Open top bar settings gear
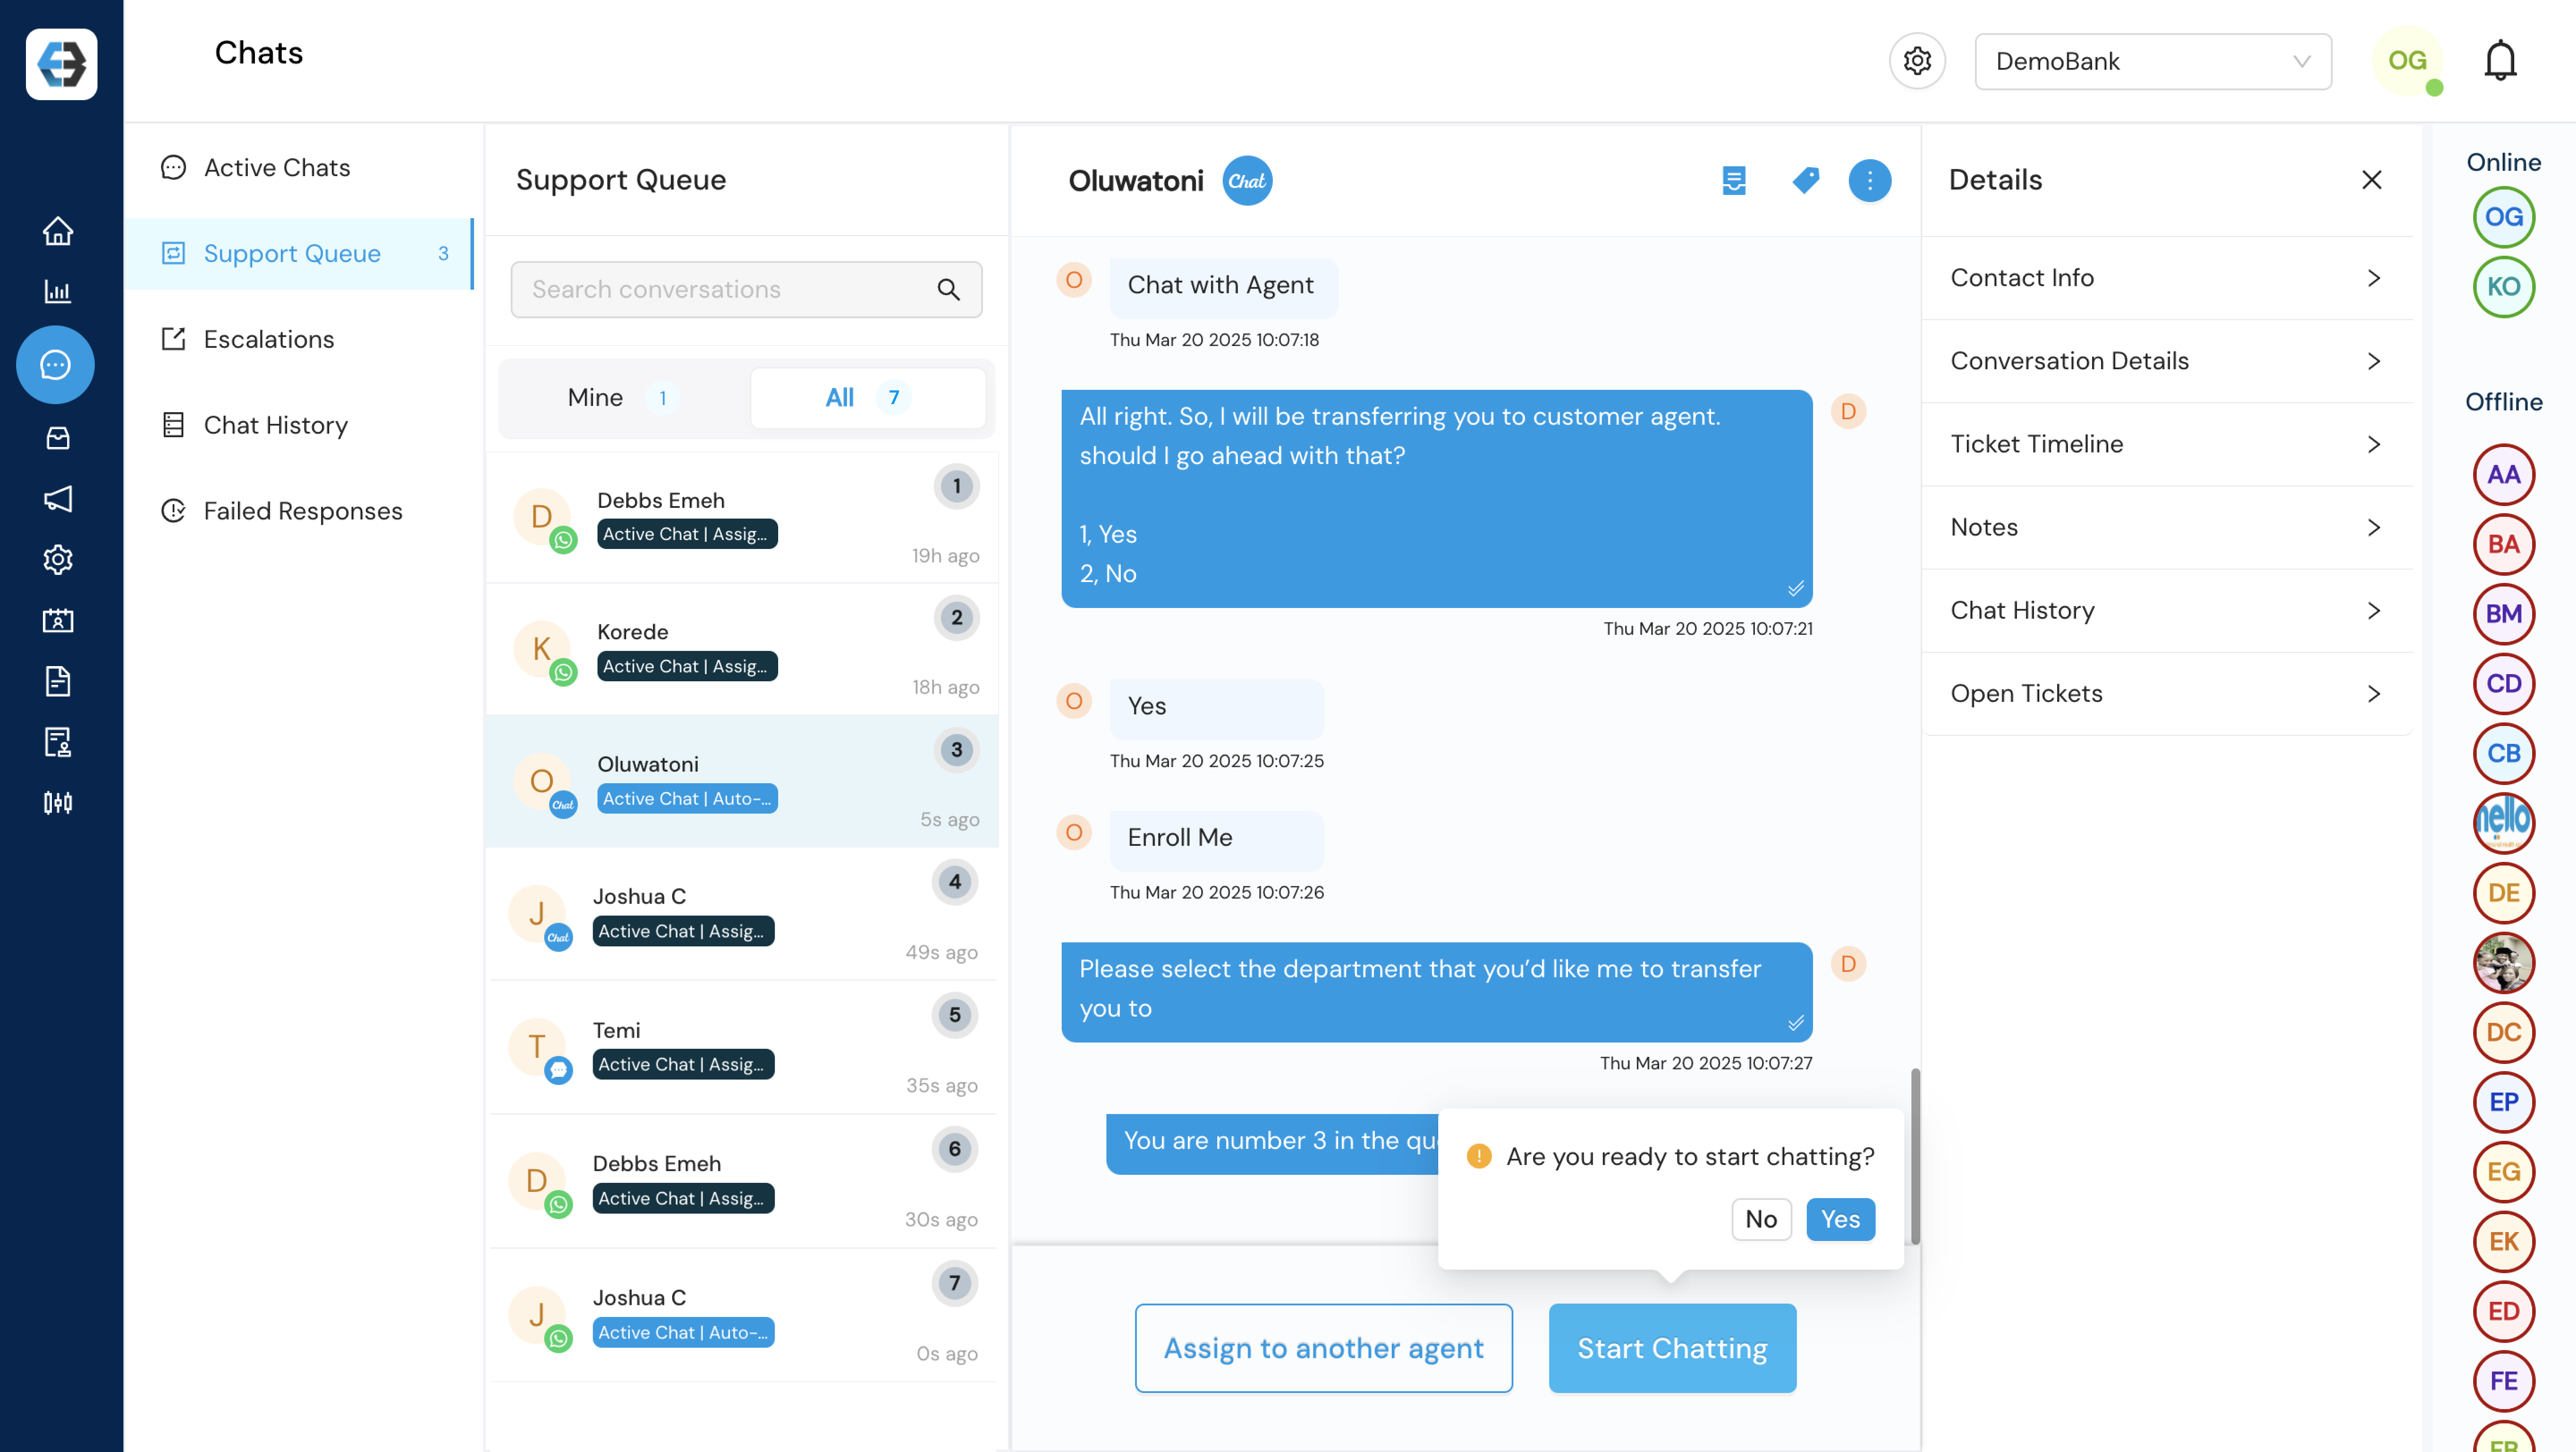Viewport: 2576px width, 1452px height. [1917, 61]
